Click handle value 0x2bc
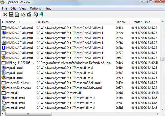Viewport: 165px width, 116px height. [119, 48]
